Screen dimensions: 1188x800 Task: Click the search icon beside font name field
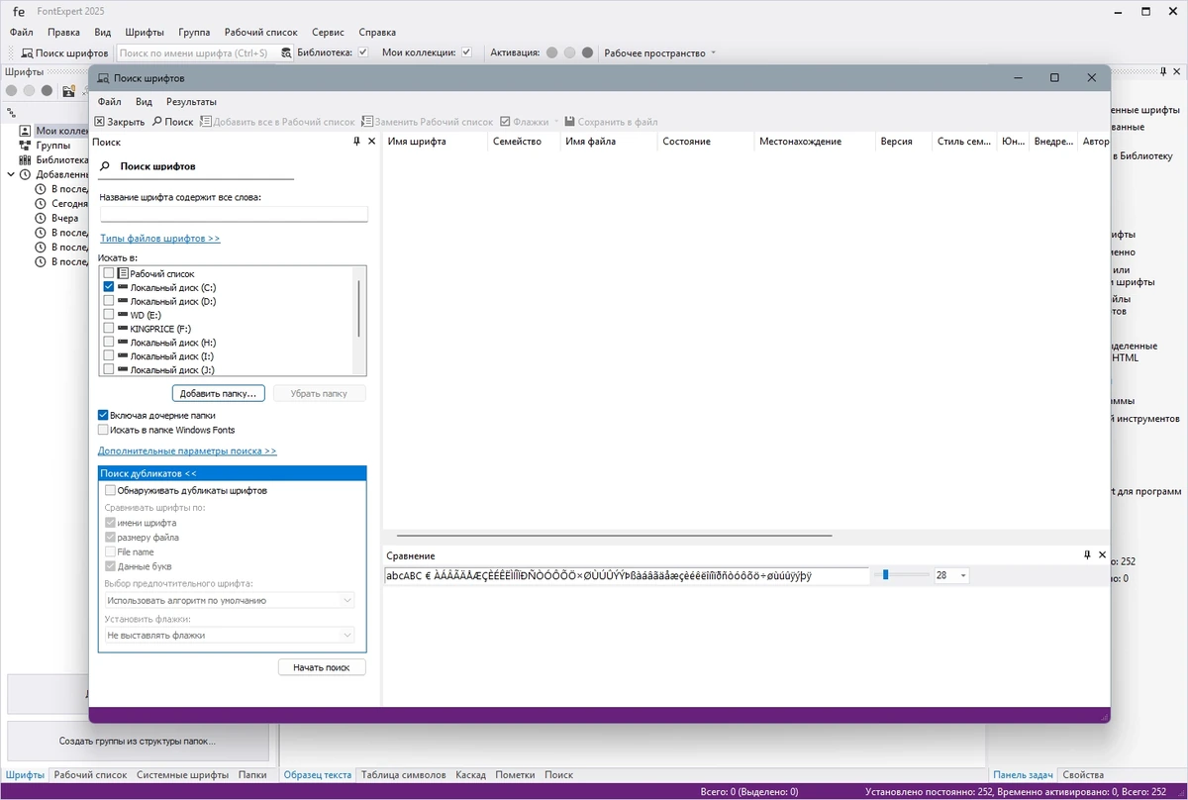click(x=287, y=52)
